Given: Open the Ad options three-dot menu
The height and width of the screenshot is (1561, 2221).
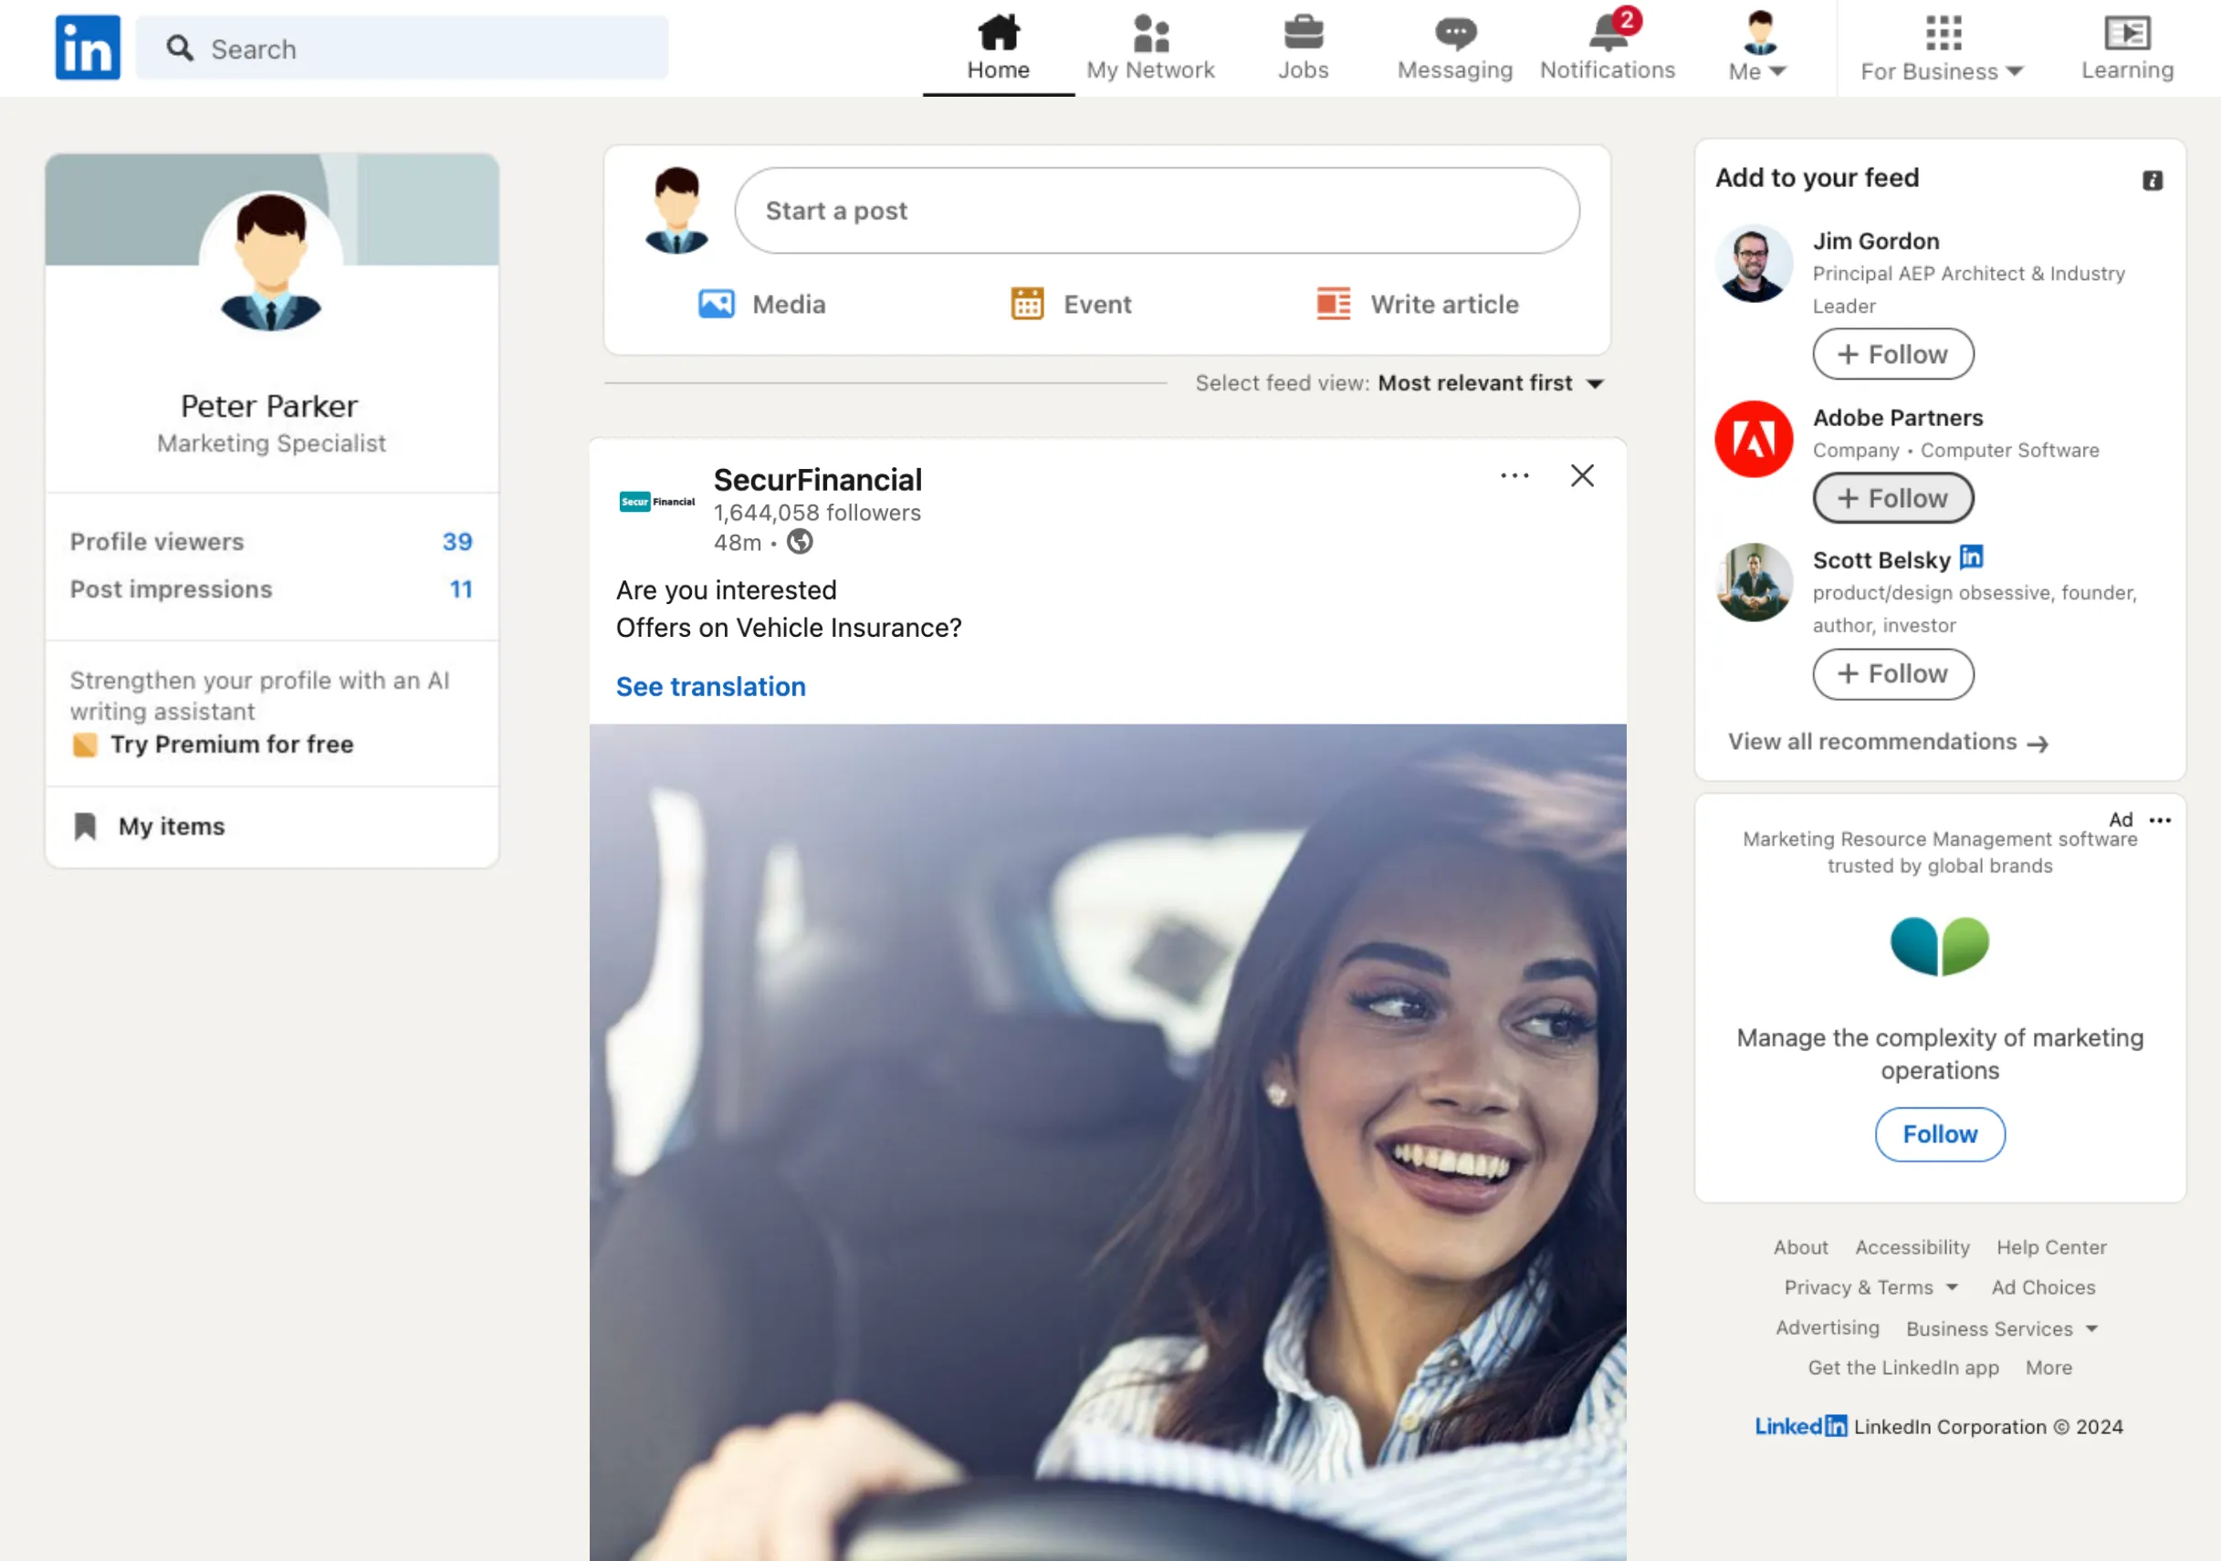Looking at the screenshot, I should tap(2160, 820).
